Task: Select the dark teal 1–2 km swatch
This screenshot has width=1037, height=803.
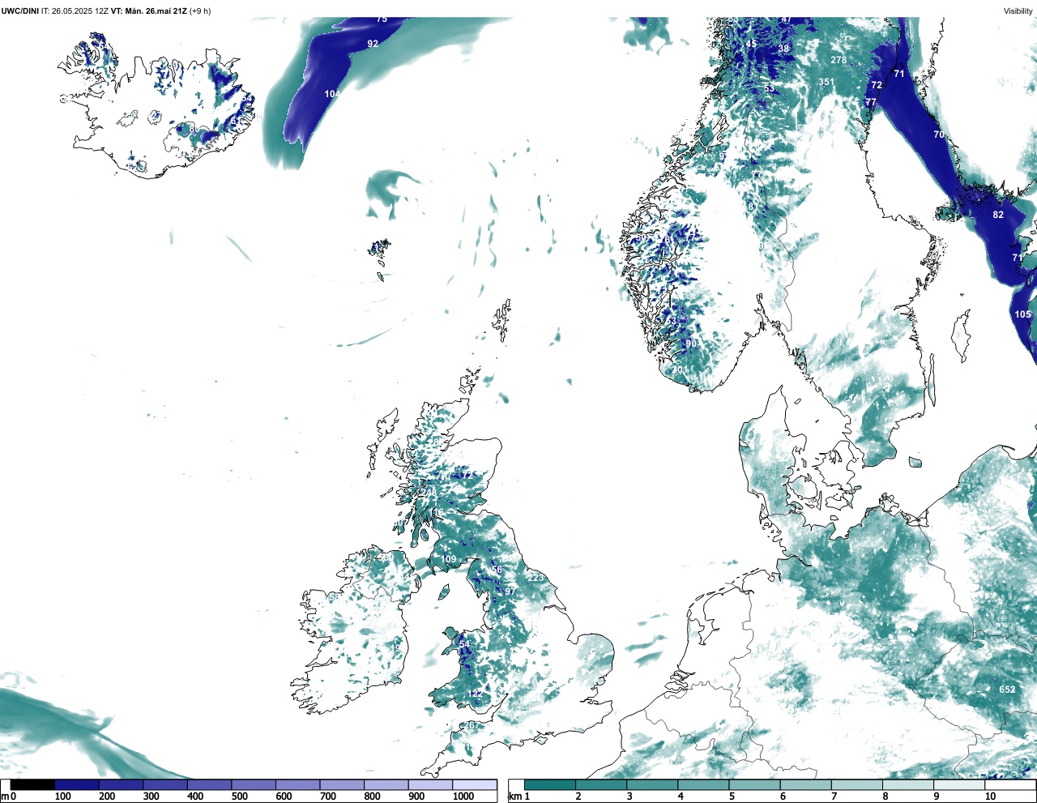Action: pyautogui.click(x=550, y=784)
